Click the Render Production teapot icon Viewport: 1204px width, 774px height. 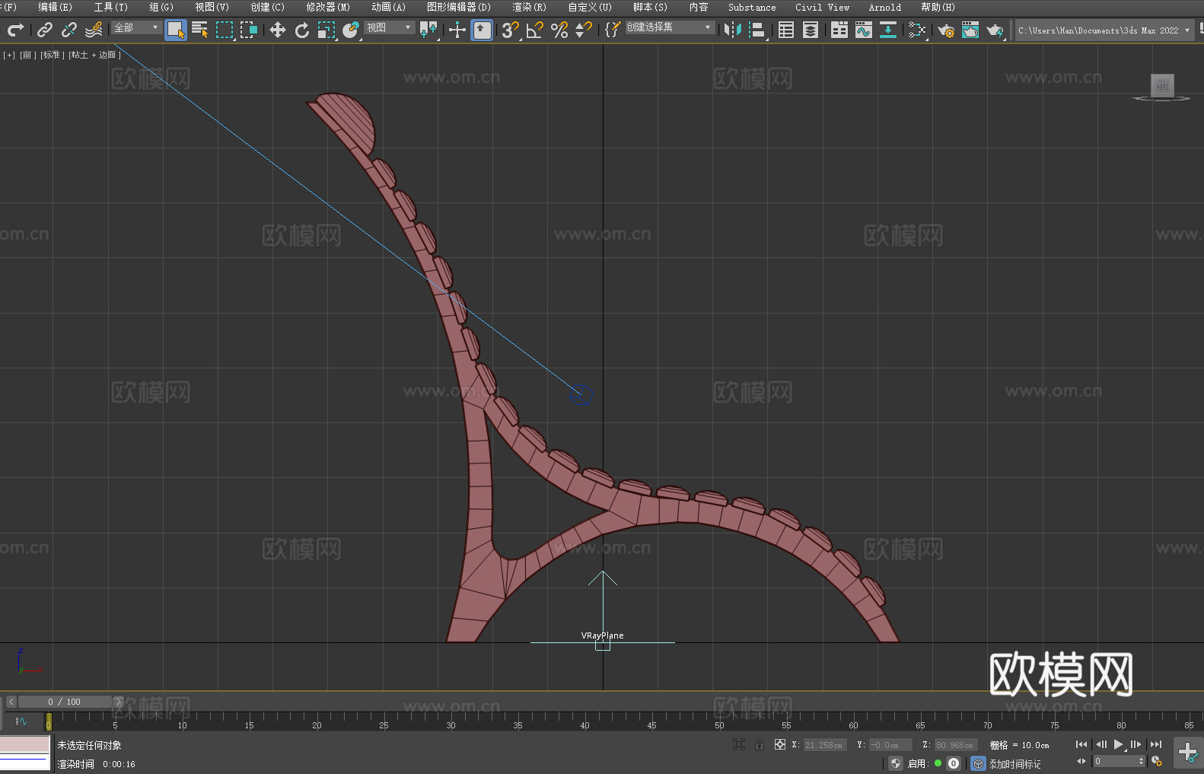(x=995, y=30)
